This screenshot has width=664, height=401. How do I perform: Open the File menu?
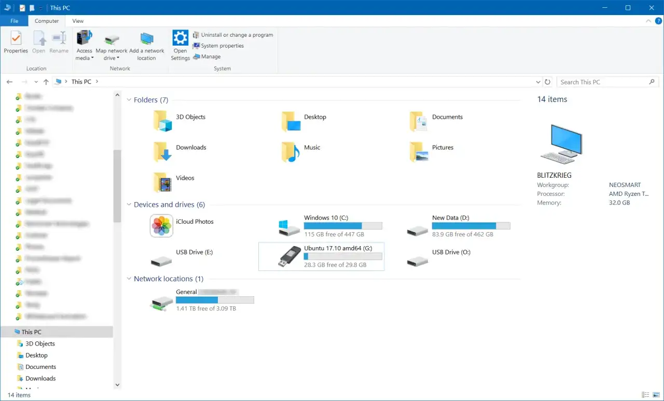[x=15, y=21]
